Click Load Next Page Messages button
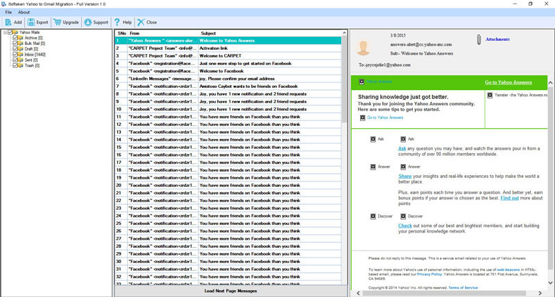This screenshot has width=555, height=297. click(x=231, y=291)
